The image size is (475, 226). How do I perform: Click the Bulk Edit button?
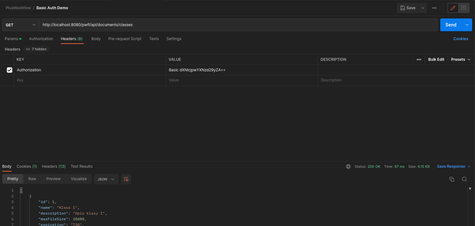tap(436, 60)
